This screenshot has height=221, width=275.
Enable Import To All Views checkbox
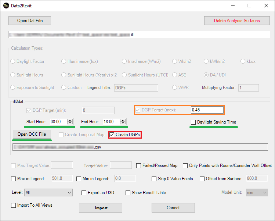coord(13,205)
